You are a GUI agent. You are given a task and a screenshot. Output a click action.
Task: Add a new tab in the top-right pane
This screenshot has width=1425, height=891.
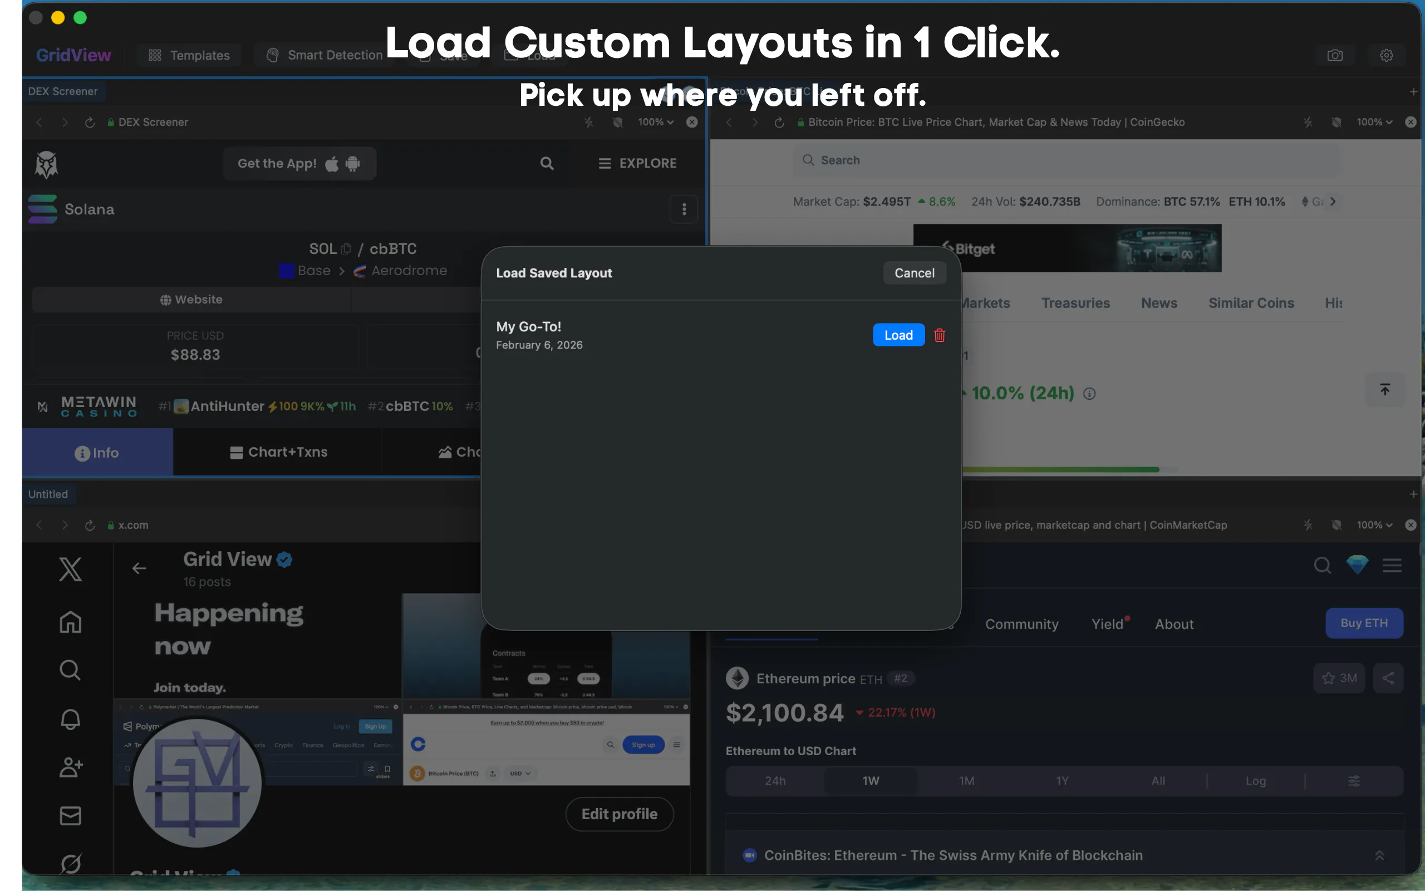coord(1413,91)
